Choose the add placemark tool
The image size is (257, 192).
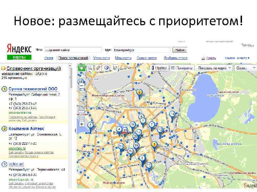coord(107,68)
